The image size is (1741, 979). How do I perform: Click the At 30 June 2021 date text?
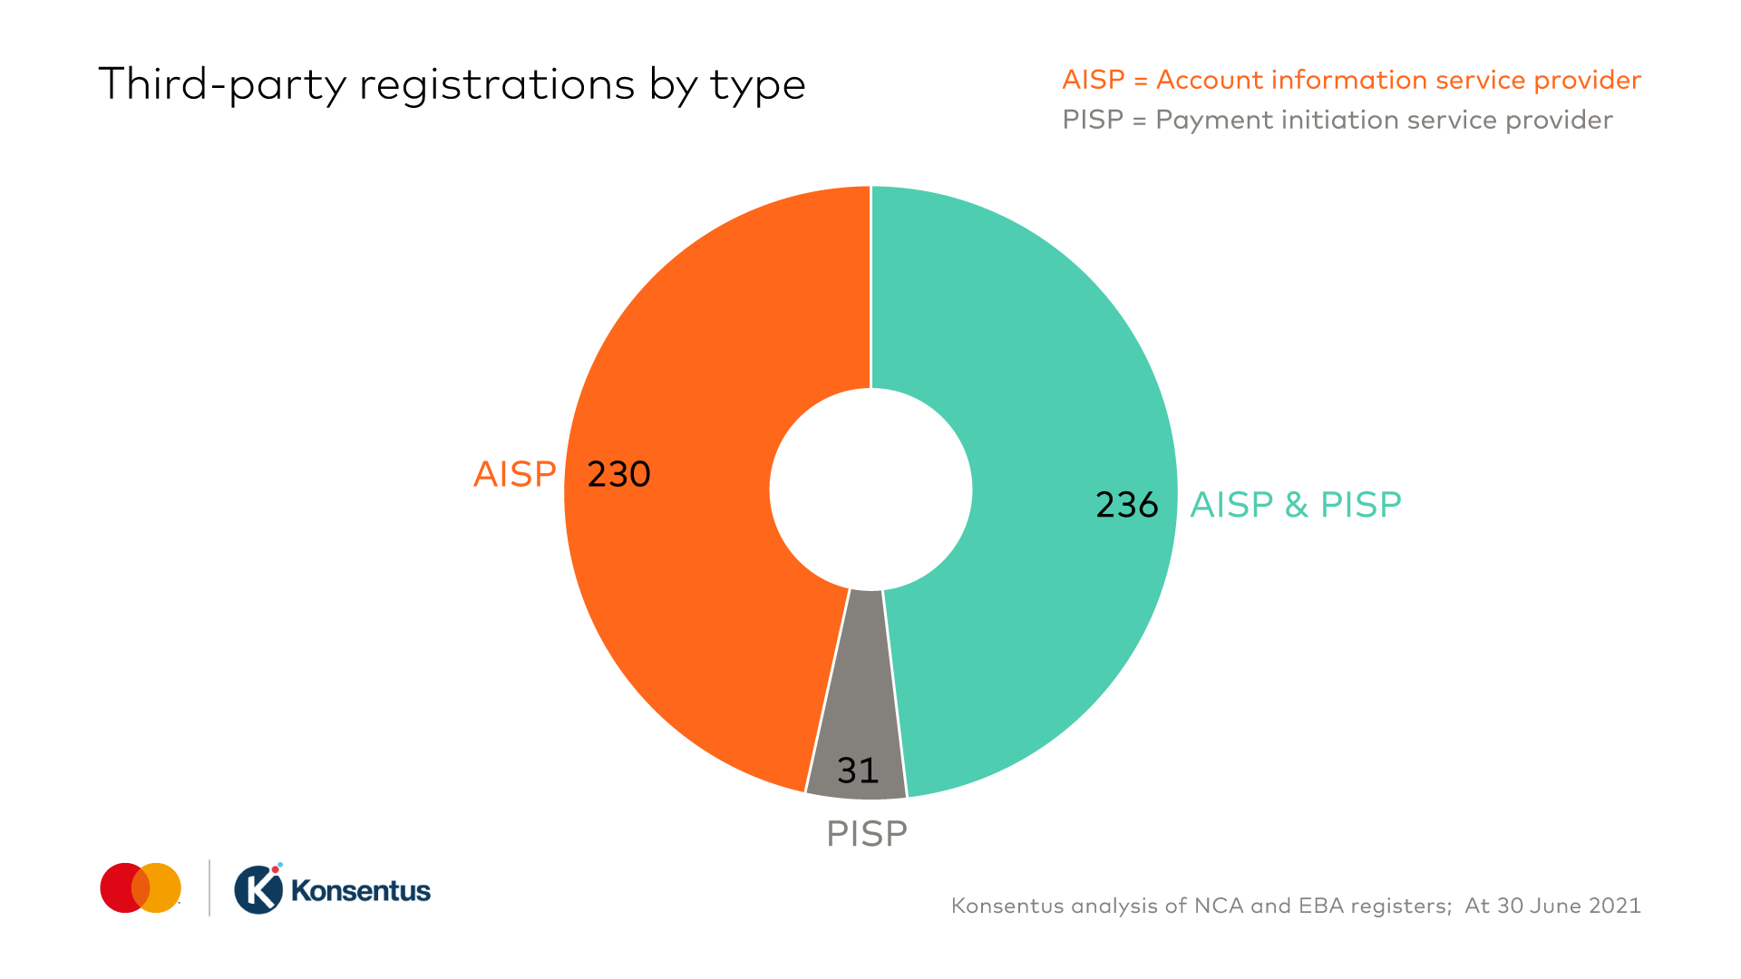click(x=1552, y=906)
